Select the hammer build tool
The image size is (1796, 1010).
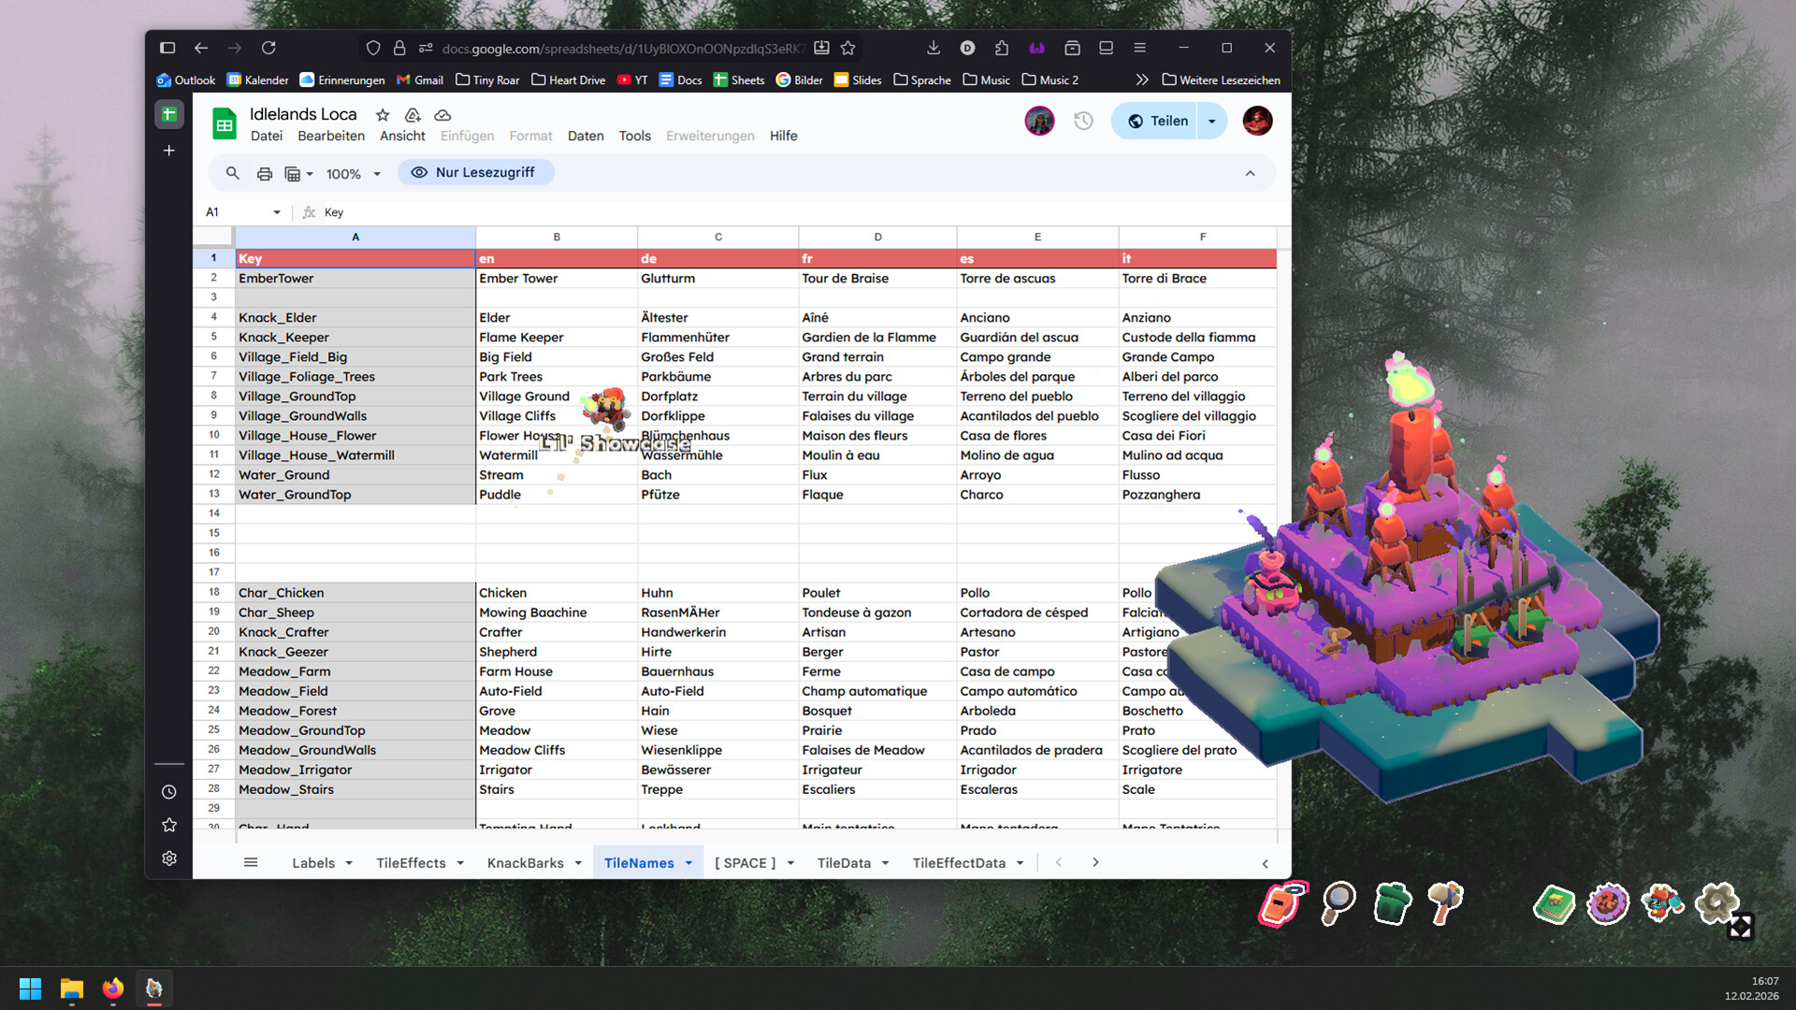pyautogui.click(x=1446, y=902)
